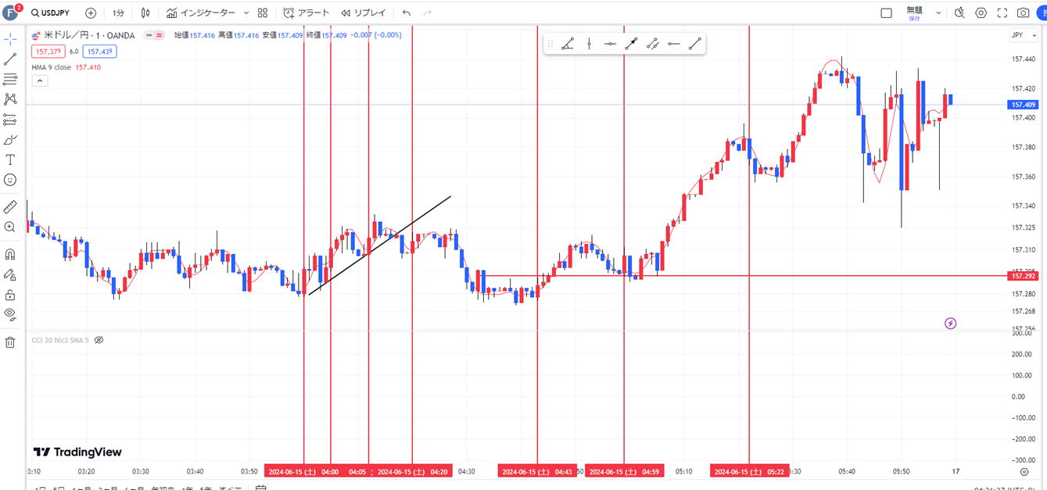Select the trend line drawing tool

(10, 59)
